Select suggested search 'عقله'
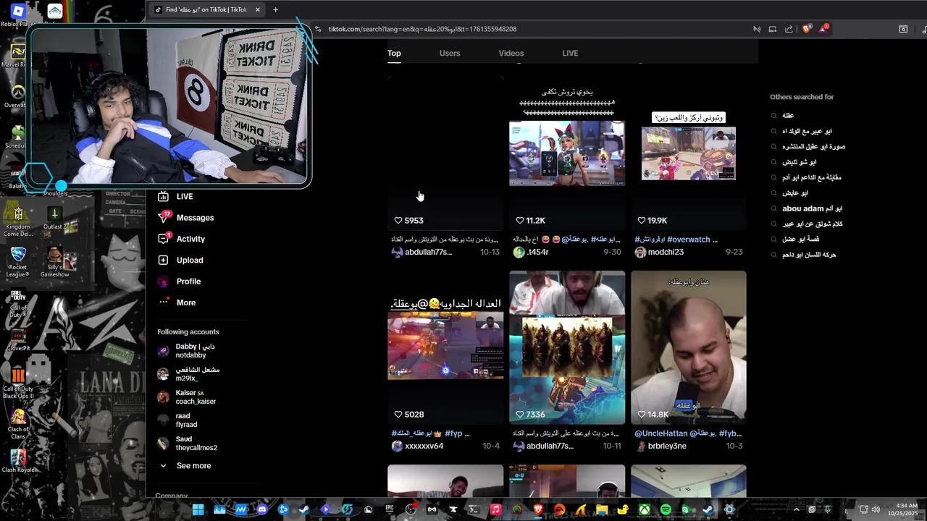The height and width of the screenshot is (521, 927). 788,116
